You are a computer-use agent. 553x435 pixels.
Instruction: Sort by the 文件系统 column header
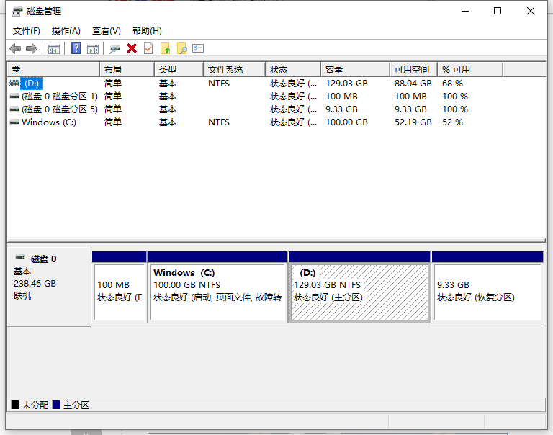coord(233,70)
